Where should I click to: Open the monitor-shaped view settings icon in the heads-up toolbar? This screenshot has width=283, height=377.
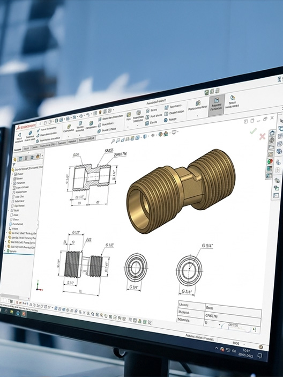(174, 132)
